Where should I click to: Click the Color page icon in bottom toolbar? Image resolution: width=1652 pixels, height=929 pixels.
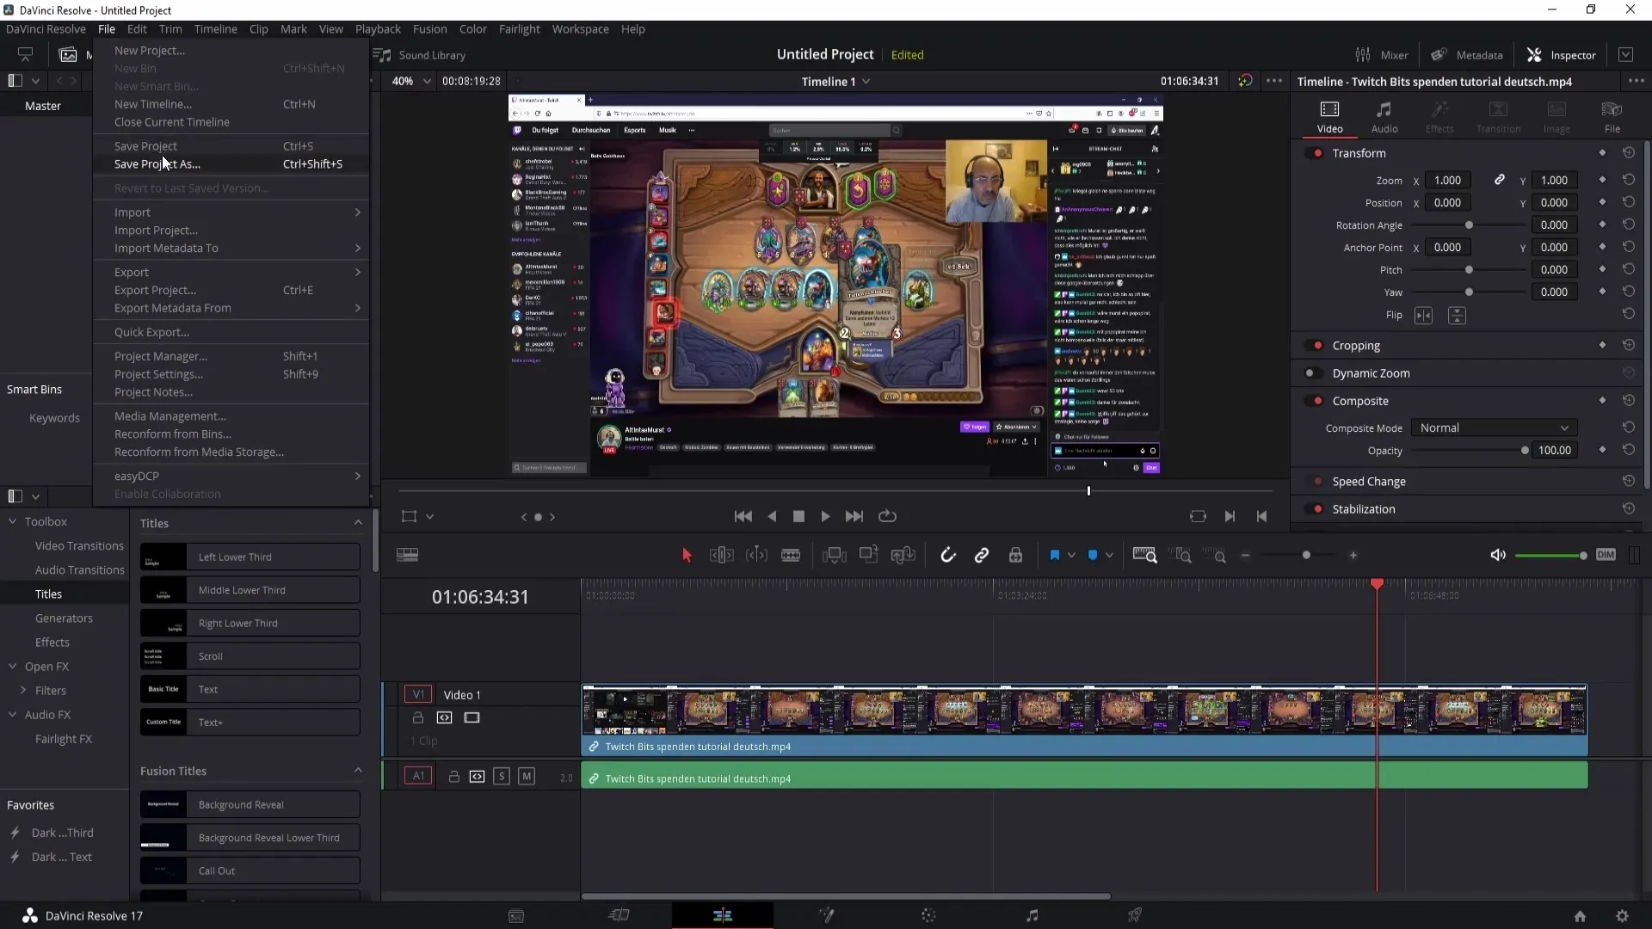coord(929,915)
